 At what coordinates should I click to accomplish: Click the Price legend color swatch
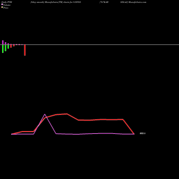(2, 7)
